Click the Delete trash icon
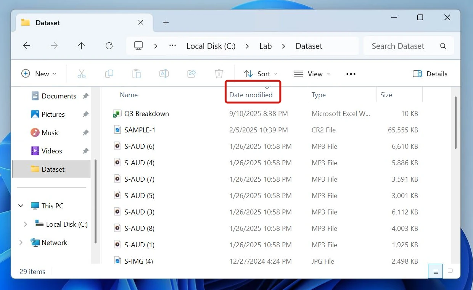This screenshot has height=290, width=473. click(219, 74)
